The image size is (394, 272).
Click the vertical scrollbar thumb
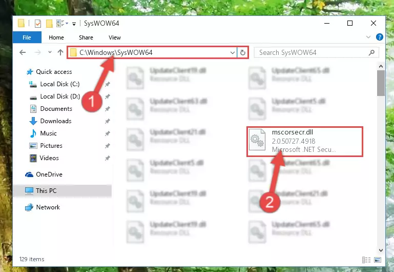click(x=381, y=83)
